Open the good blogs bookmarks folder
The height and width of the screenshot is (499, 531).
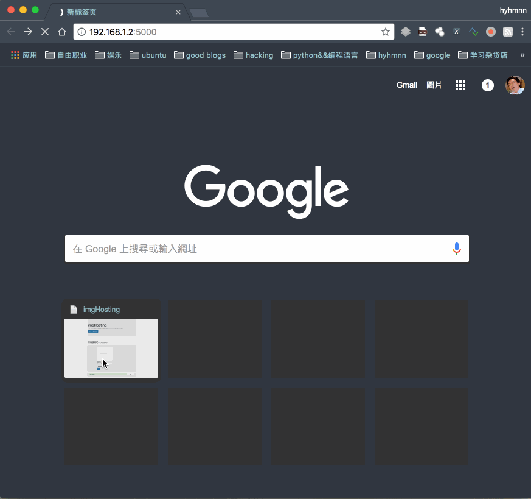coord(200,55)
